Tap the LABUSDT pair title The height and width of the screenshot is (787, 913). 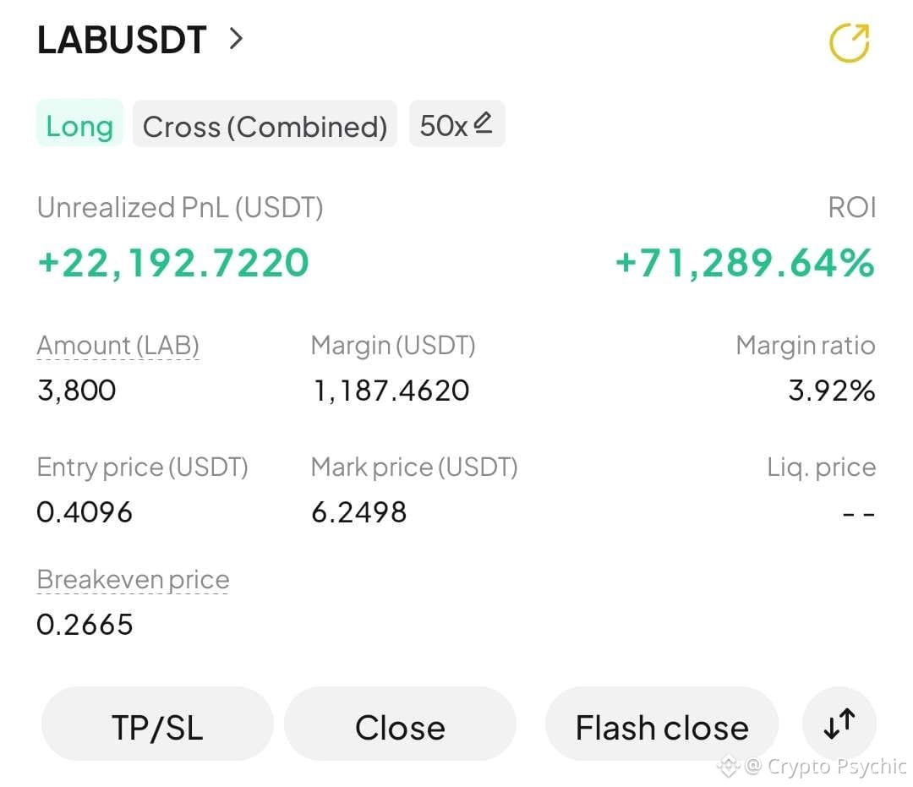(x=122, y=40)
